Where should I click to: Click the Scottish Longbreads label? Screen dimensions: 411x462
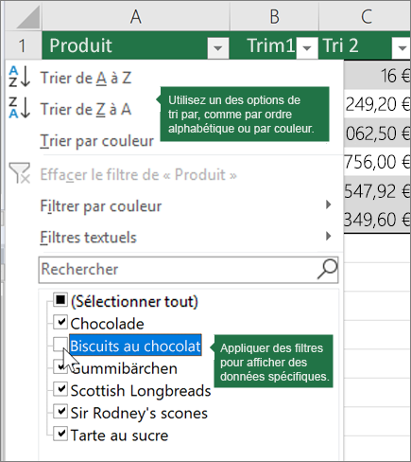click(x=141, y=391)
